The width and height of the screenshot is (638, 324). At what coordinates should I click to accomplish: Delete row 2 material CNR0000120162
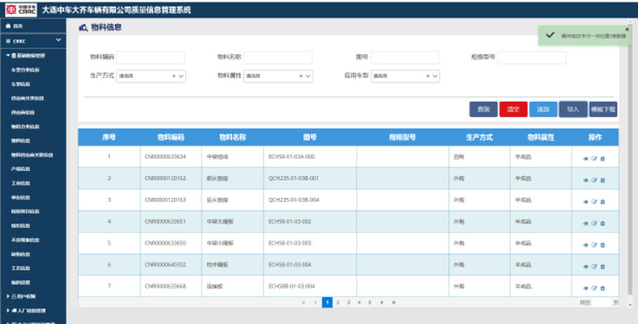click(x=603, y=180)
